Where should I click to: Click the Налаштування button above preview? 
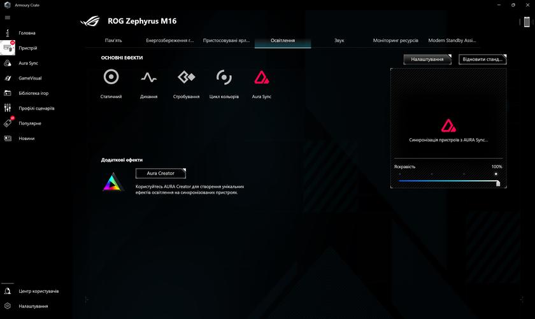[x=427, y=59]
